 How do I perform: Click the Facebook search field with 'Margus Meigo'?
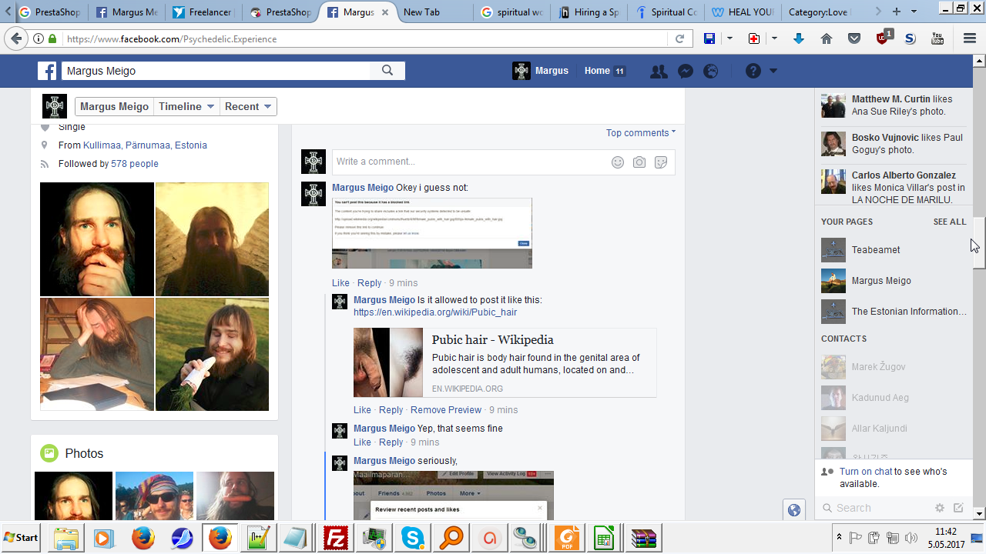pos(216,71)
